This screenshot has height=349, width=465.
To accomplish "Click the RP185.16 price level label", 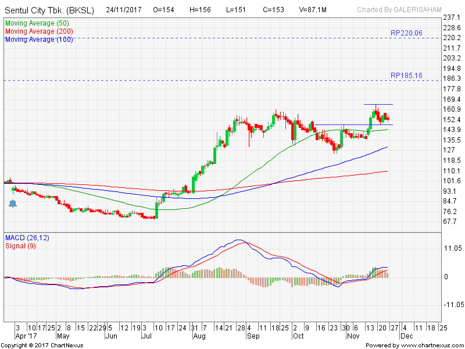I will point(406,76).
